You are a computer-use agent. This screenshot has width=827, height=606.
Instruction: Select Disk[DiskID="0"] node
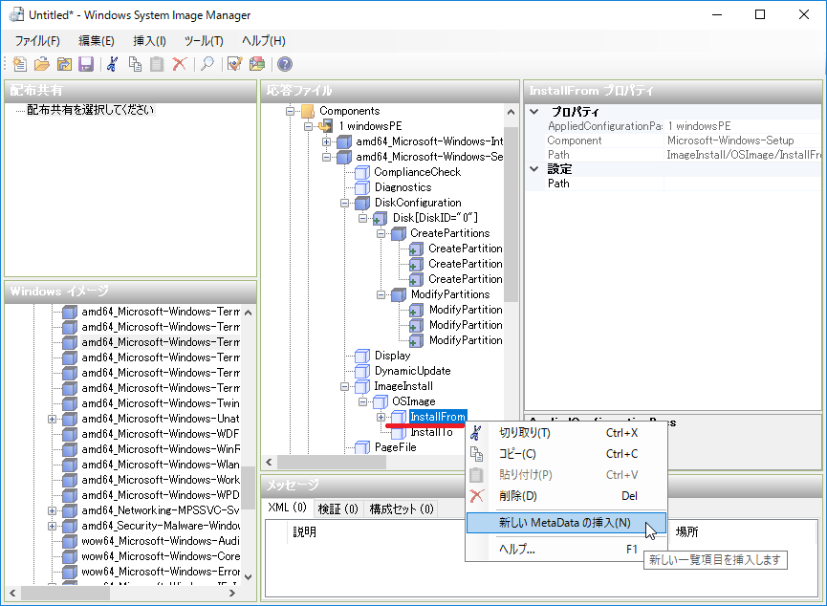pos(435,218)
